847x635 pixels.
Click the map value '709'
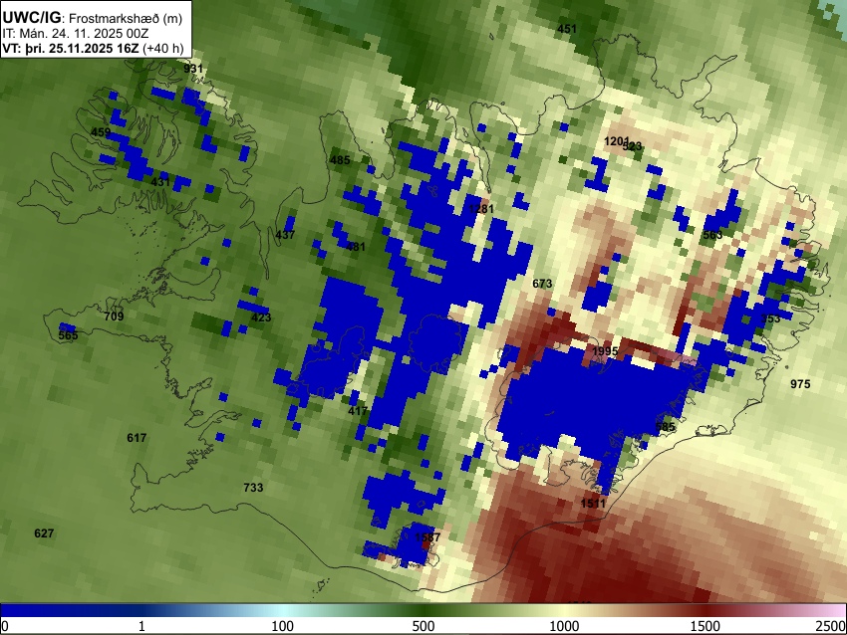click(114, 317)
